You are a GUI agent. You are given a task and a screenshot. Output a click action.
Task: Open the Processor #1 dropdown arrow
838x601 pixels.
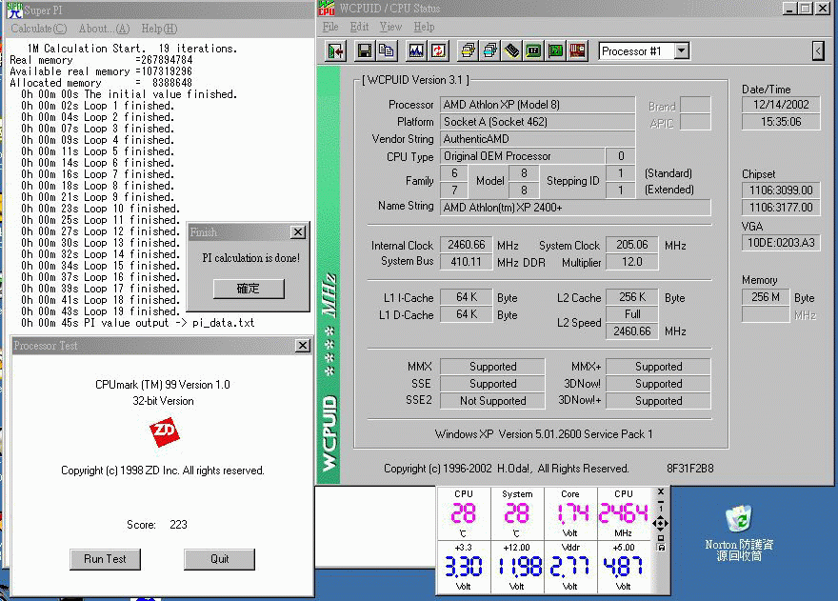tap(681, 51)
